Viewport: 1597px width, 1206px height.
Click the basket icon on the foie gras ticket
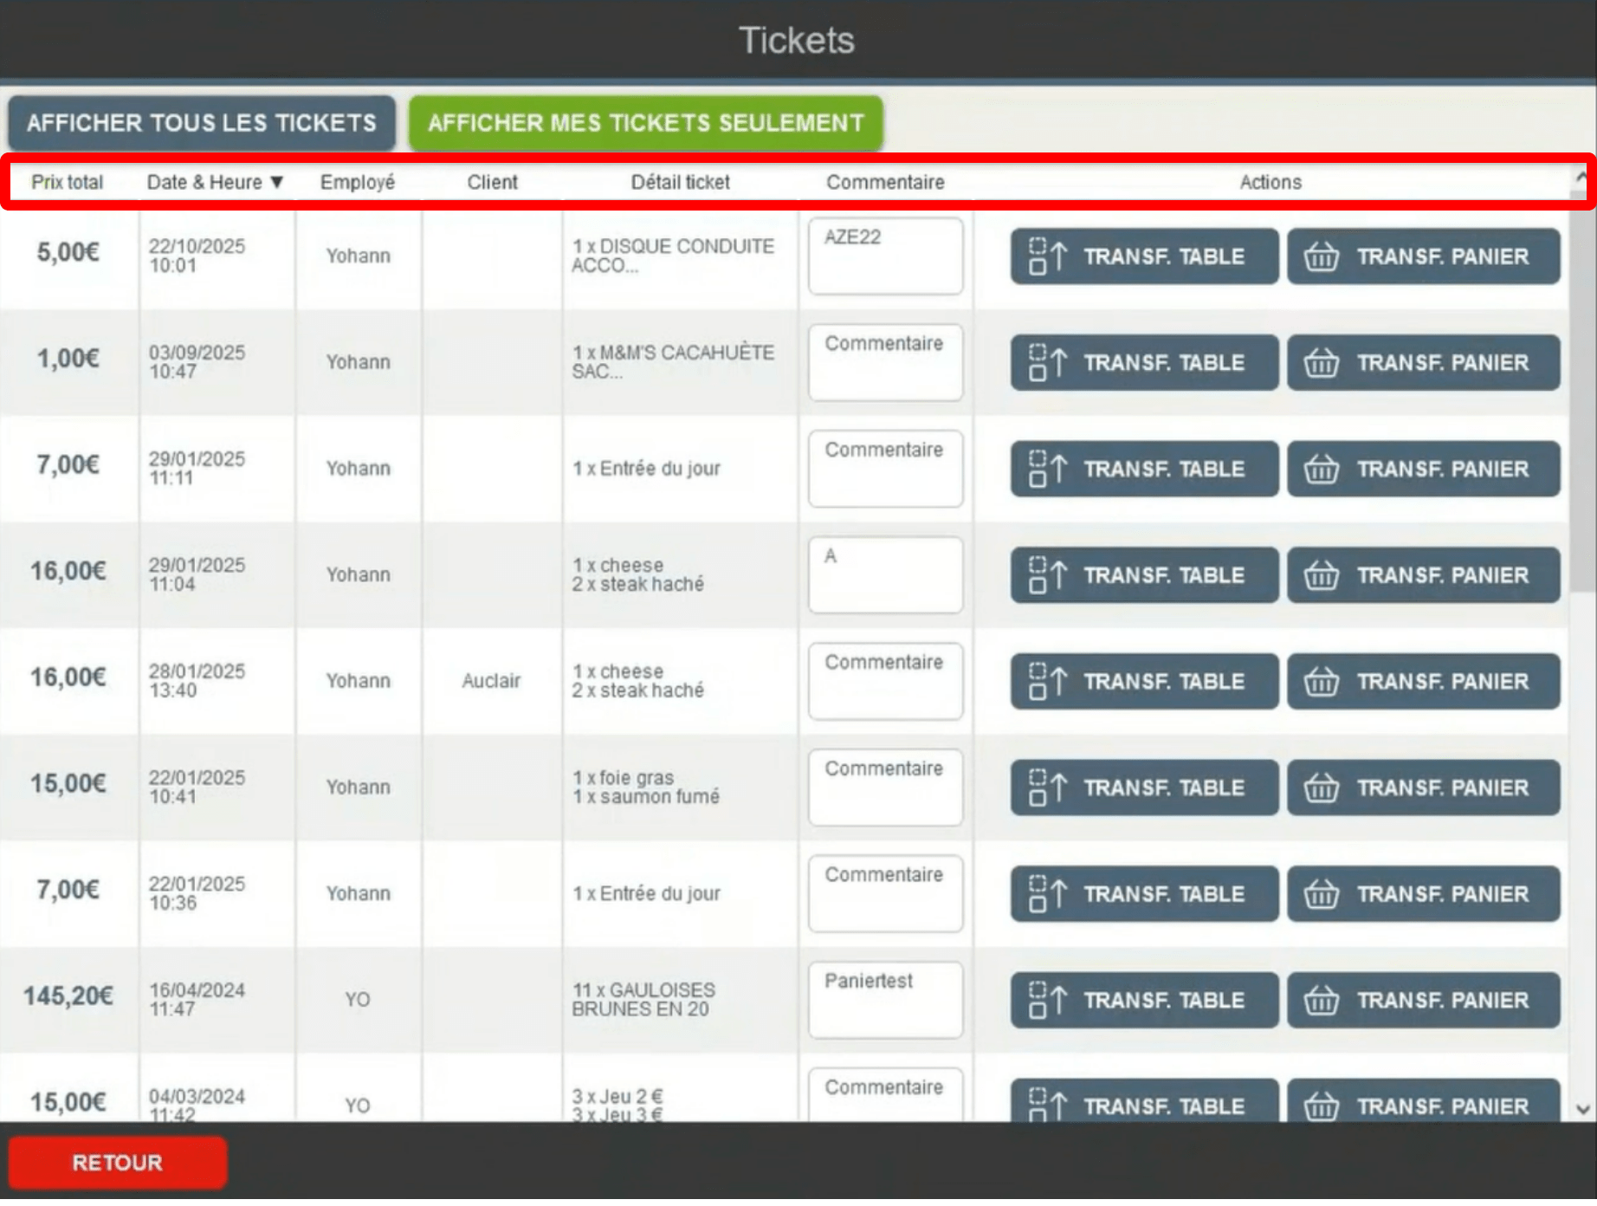[1321, 788]
